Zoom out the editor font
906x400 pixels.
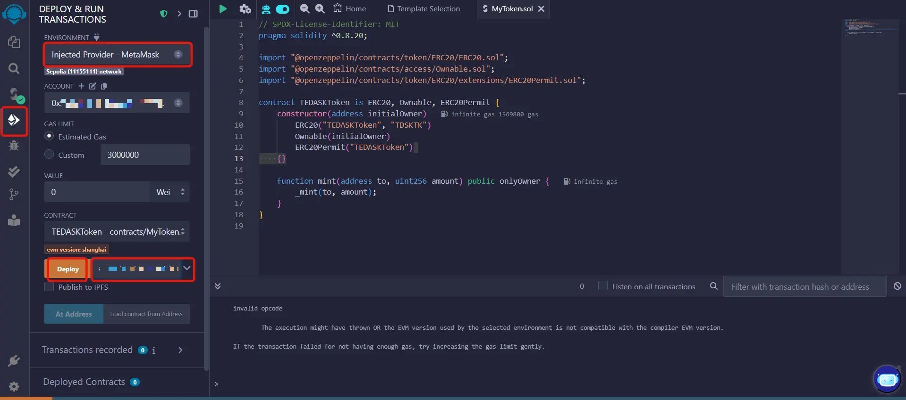305,8
